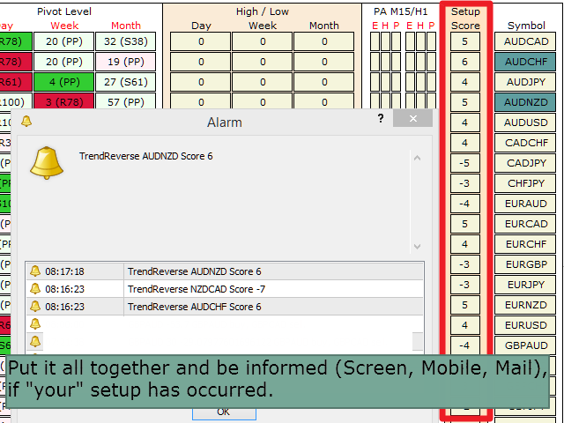Click green Week pivot cell 4 (PP)
564x423 pixels.
tap(63, 82)
